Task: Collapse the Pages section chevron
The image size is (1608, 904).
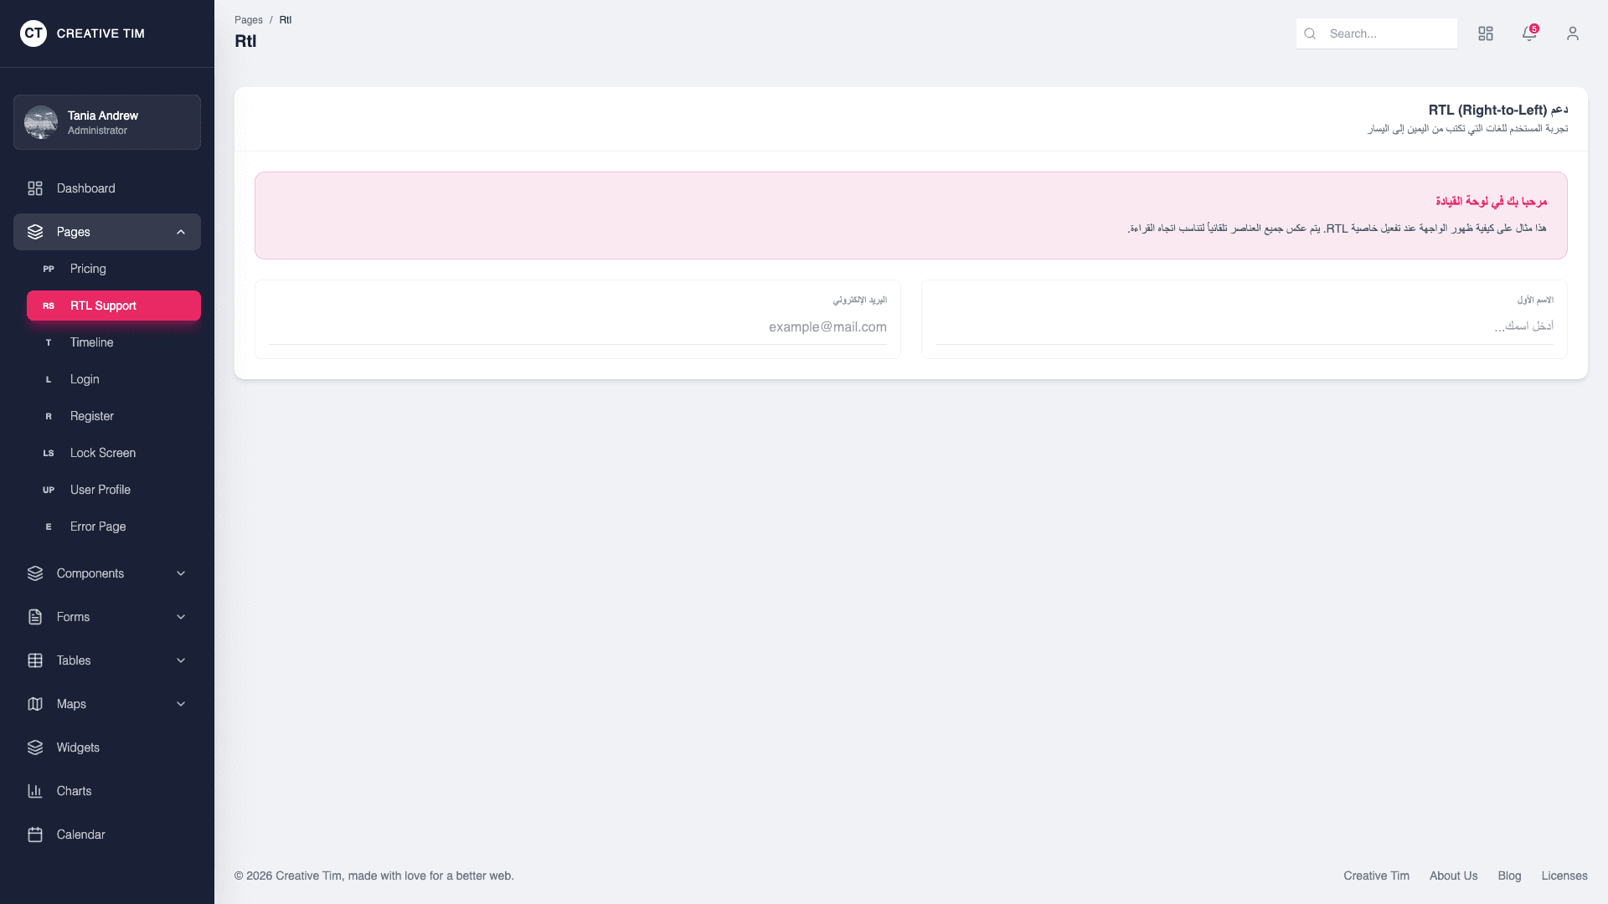Action: tap(181, 232)
